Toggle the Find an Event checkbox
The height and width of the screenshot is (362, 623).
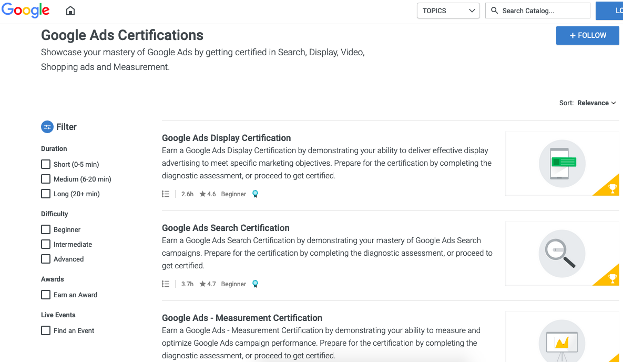pos(46,330)
